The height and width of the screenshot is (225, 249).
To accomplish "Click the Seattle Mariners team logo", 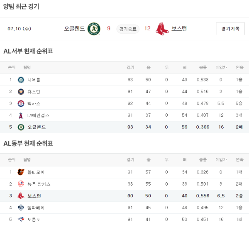I will (21, 80).
